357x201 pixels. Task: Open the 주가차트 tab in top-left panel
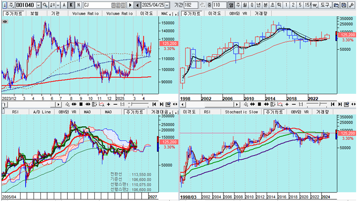(14, 13)
